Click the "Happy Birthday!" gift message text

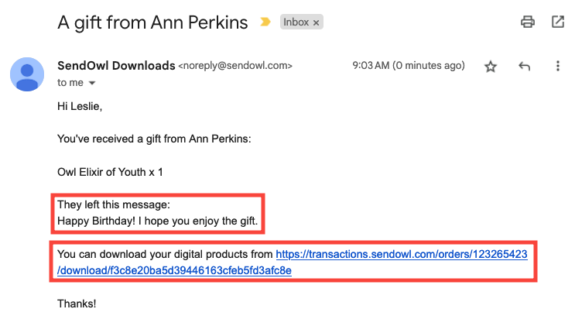point(158,222)
